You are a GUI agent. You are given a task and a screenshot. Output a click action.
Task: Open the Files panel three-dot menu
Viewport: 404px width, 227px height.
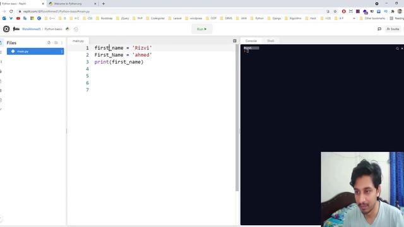coord(62,43)
